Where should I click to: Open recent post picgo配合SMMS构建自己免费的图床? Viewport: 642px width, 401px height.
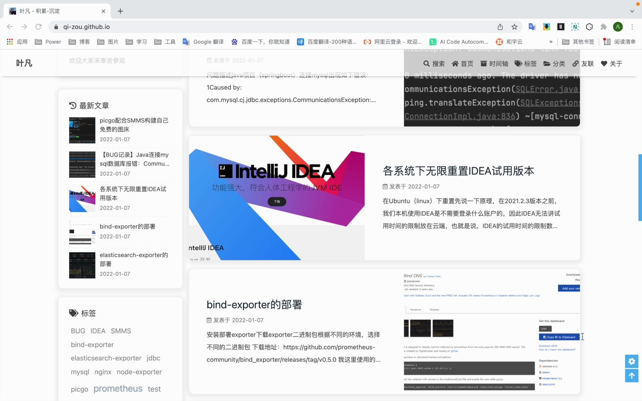tap(134, 125)
